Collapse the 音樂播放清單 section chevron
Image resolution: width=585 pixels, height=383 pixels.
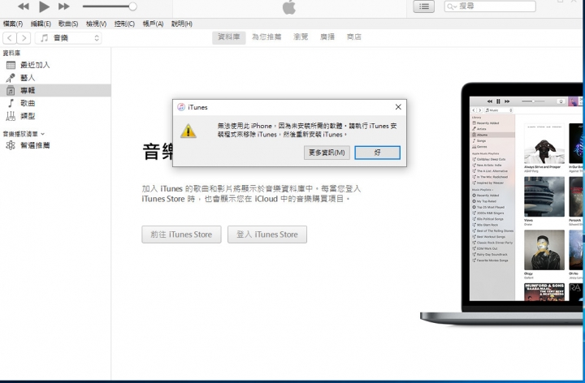(x=42, y=134)
